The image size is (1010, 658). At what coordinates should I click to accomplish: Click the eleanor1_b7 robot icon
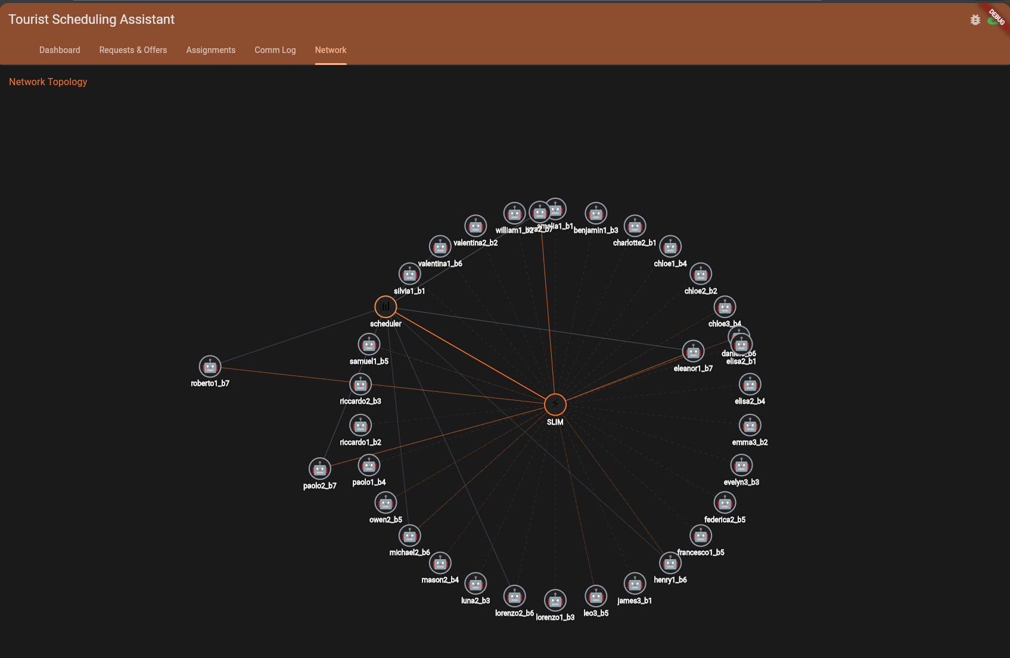tap(693, 352)
